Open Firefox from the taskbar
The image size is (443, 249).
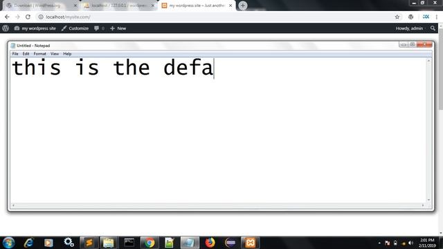(x=210, y=243)
